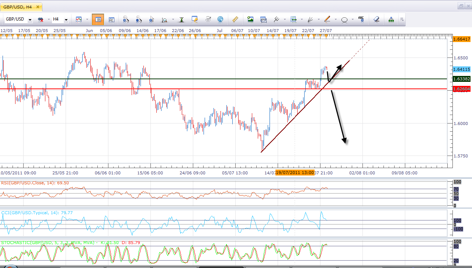472x268 pixels.
Task: Click the 24/06 09:00 time axis label
Action: [x=193, y=173]
